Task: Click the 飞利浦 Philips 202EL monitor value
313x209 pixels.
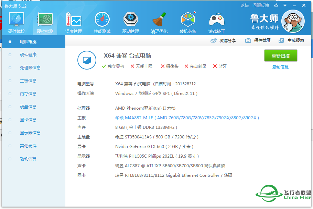Action: pos(157,156)
